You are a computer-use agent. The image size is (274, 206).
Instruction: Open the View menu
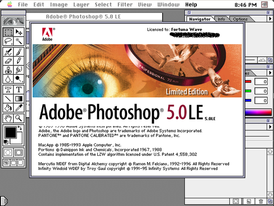point(145,5)
